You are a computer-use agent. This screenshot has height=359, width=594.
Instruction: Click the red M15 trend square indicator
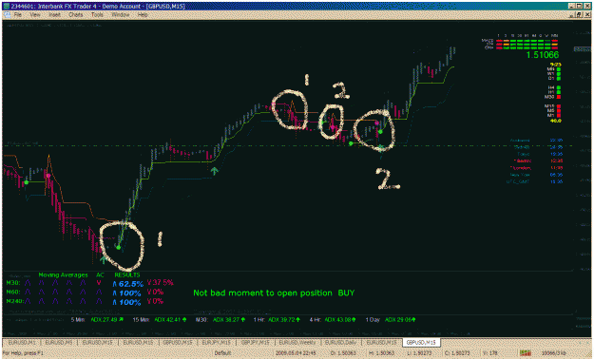pos(559,106)
